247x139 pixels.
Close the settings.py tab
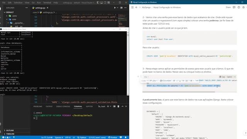pos(47,8)
